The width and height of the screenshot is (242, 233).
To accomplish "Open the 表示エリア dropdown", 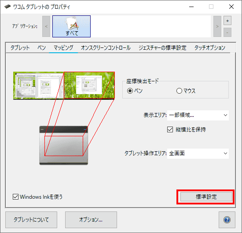I will [198, 115].
